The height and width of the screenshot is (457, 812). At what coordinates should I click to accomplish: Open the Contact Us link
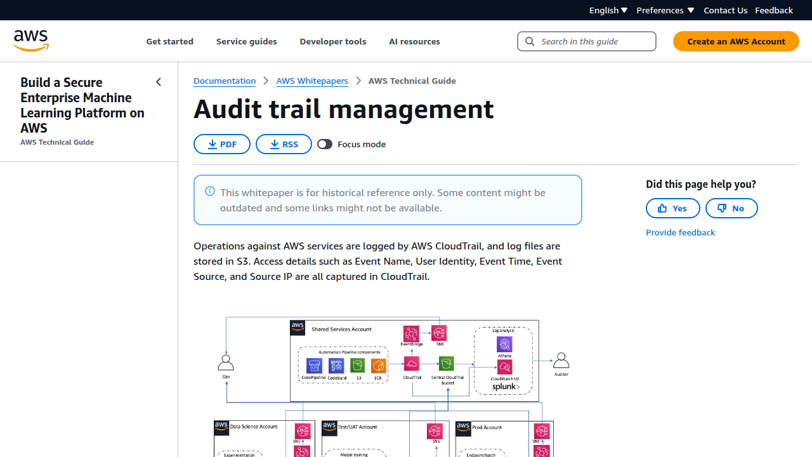point(726,10)
